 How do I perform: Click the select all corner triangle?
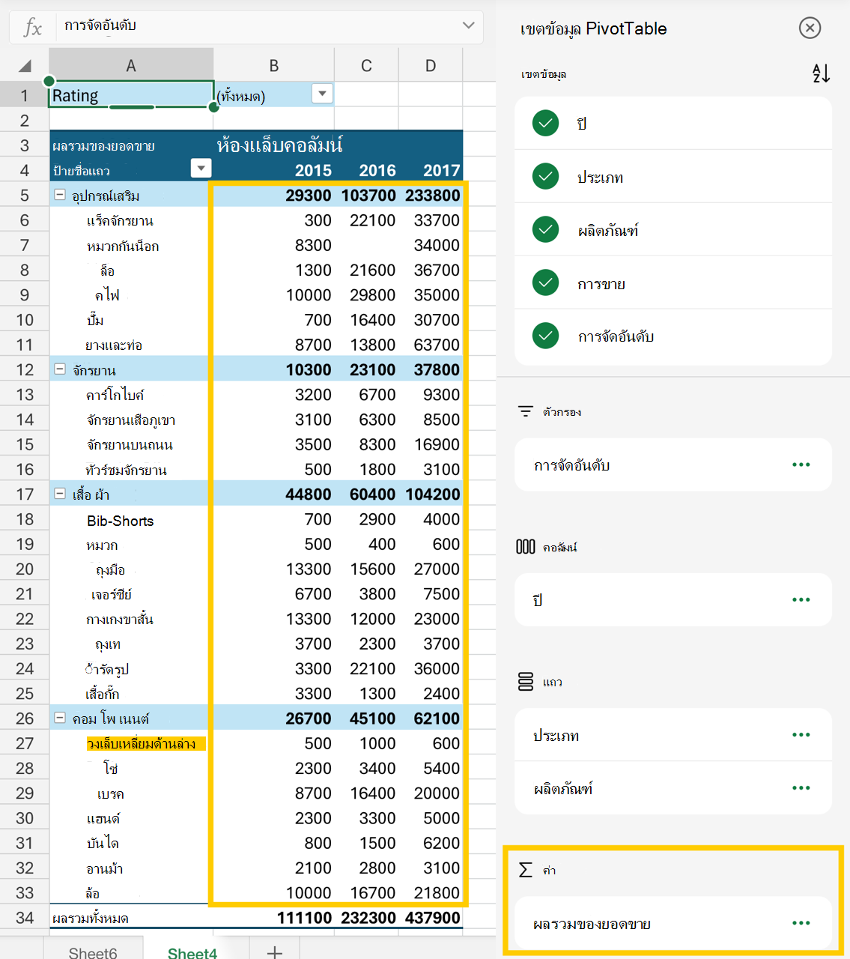(25, 66)
